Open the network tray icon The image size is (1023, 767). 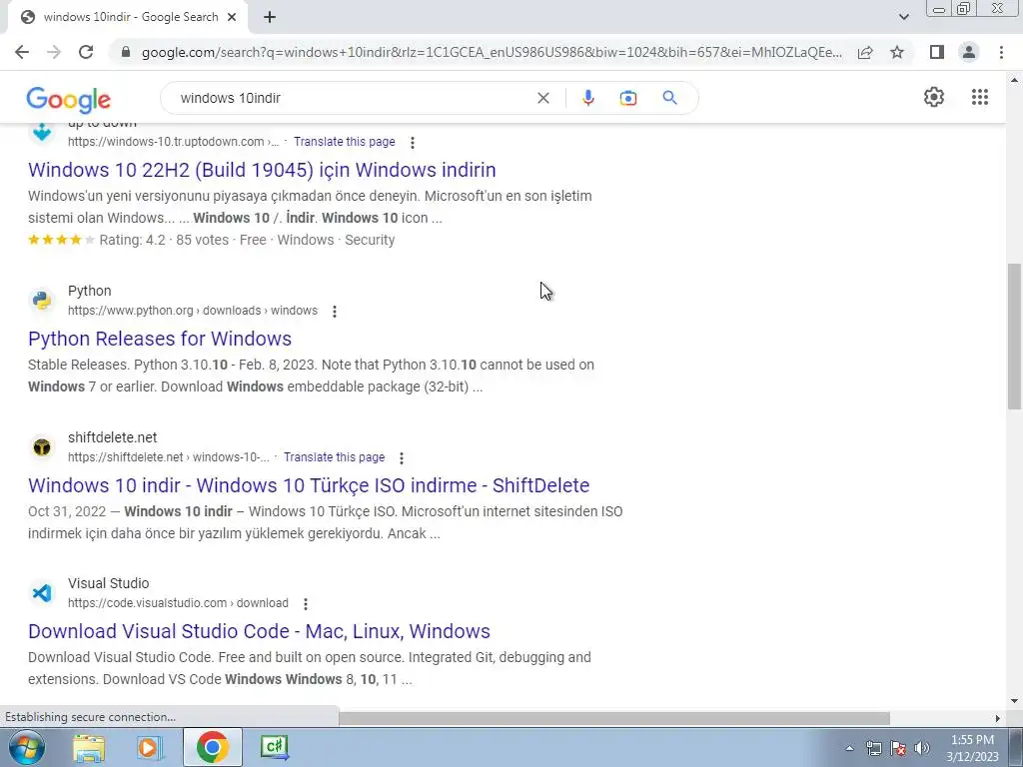pyautogui.click(x=873, y=748)
